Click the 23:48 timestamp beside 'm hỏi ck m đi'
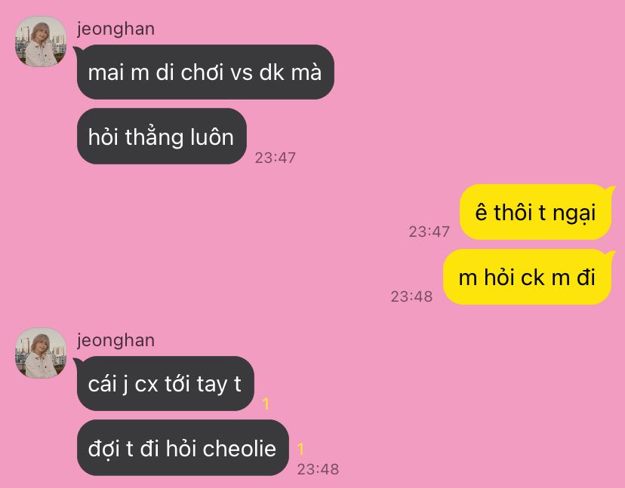This screenshot has width=625, height=488. [411, 296]
